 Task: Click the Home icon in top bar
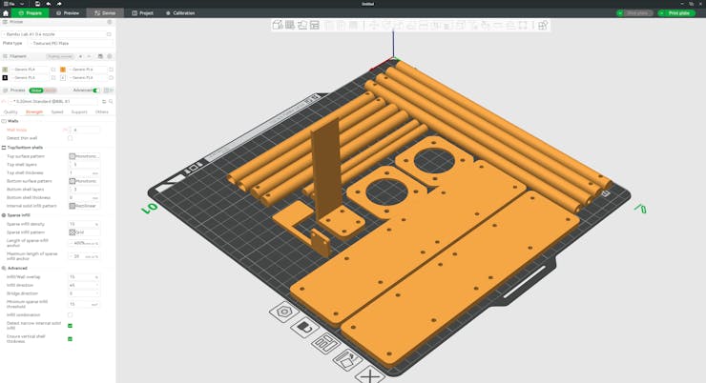point(6,13)
